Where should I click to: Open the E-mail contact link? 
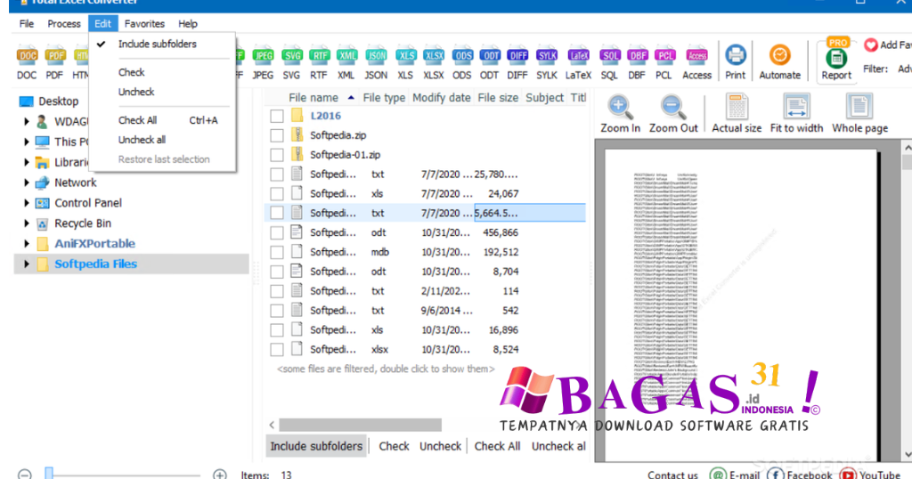736,475
